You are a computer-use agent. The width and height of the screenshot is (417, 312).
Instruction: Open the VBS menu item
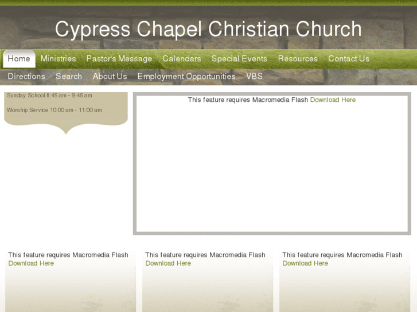[x=254, y=77]
